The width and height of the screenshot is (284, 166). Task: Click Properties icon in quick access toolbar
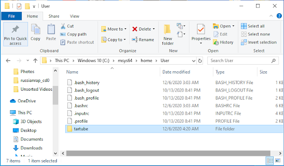point(19,6)
